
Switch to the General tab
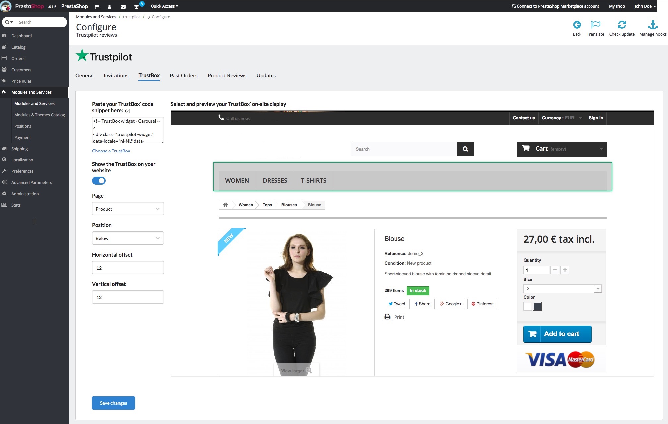point(85,76)
